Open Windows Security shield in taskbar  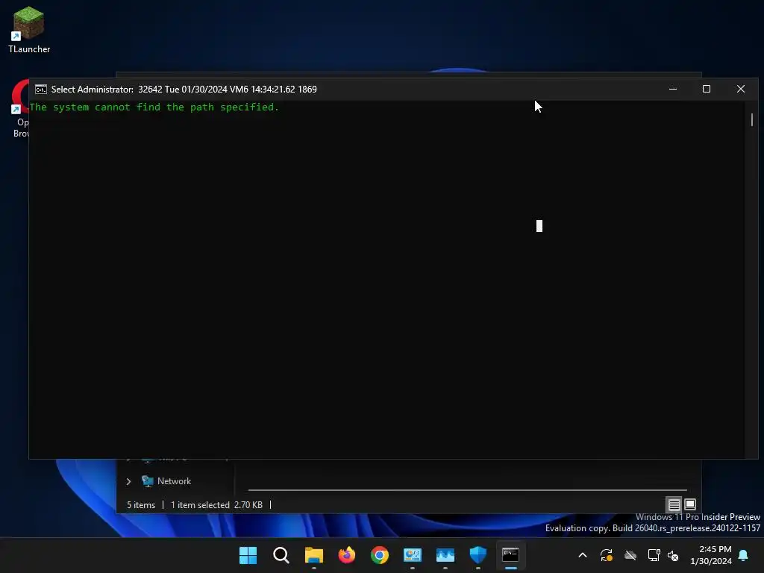(478, 555)
